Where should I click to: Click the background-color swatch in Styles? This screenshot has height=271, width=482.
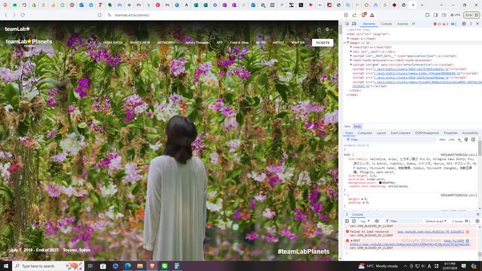(380, 183)
